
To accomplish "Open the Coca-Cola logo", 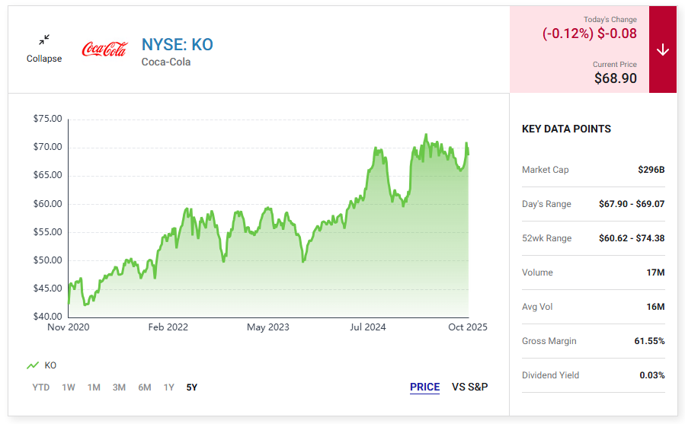I will coord(105,49).
